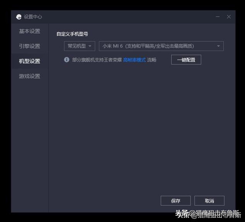
Task: Click the info icon beside 部分旗舰机 hint
Action: click(x=66, y=60)
